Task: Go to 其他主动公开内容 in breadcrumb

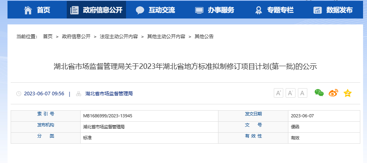Action: [166, 37]
